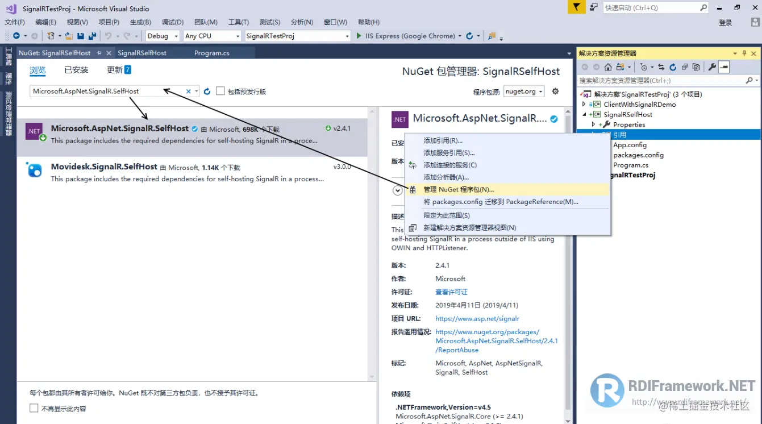Switch to the Program.cs tab
The width and height of the screenshot is (762, 424).
click(x=212, y=53)
